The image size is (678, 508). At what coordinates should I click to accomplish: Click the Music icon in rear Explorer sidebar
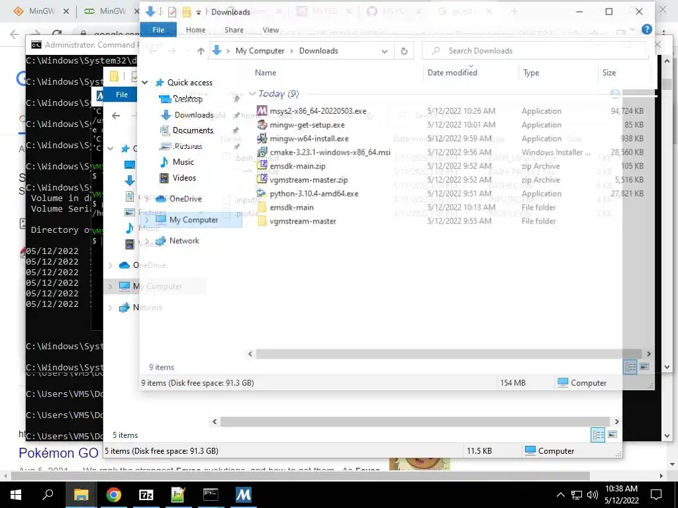(130, 228)
